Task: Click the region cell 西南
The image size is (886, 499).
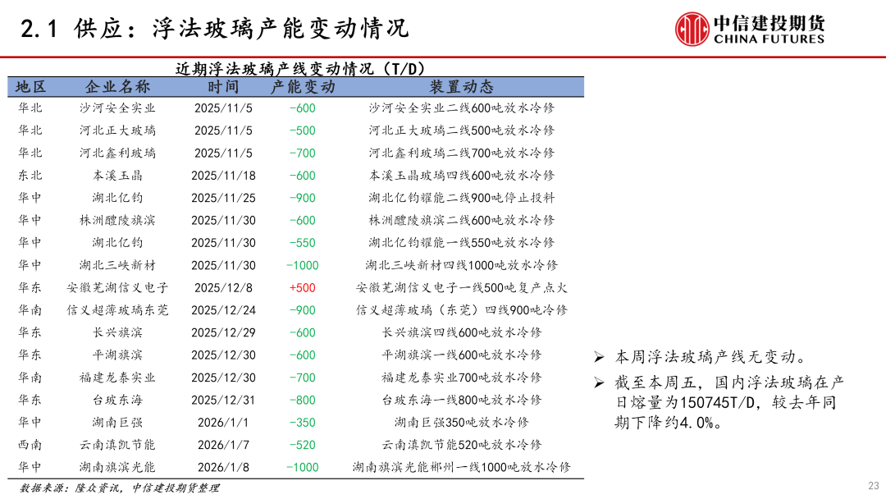Action: coord(30,445)
